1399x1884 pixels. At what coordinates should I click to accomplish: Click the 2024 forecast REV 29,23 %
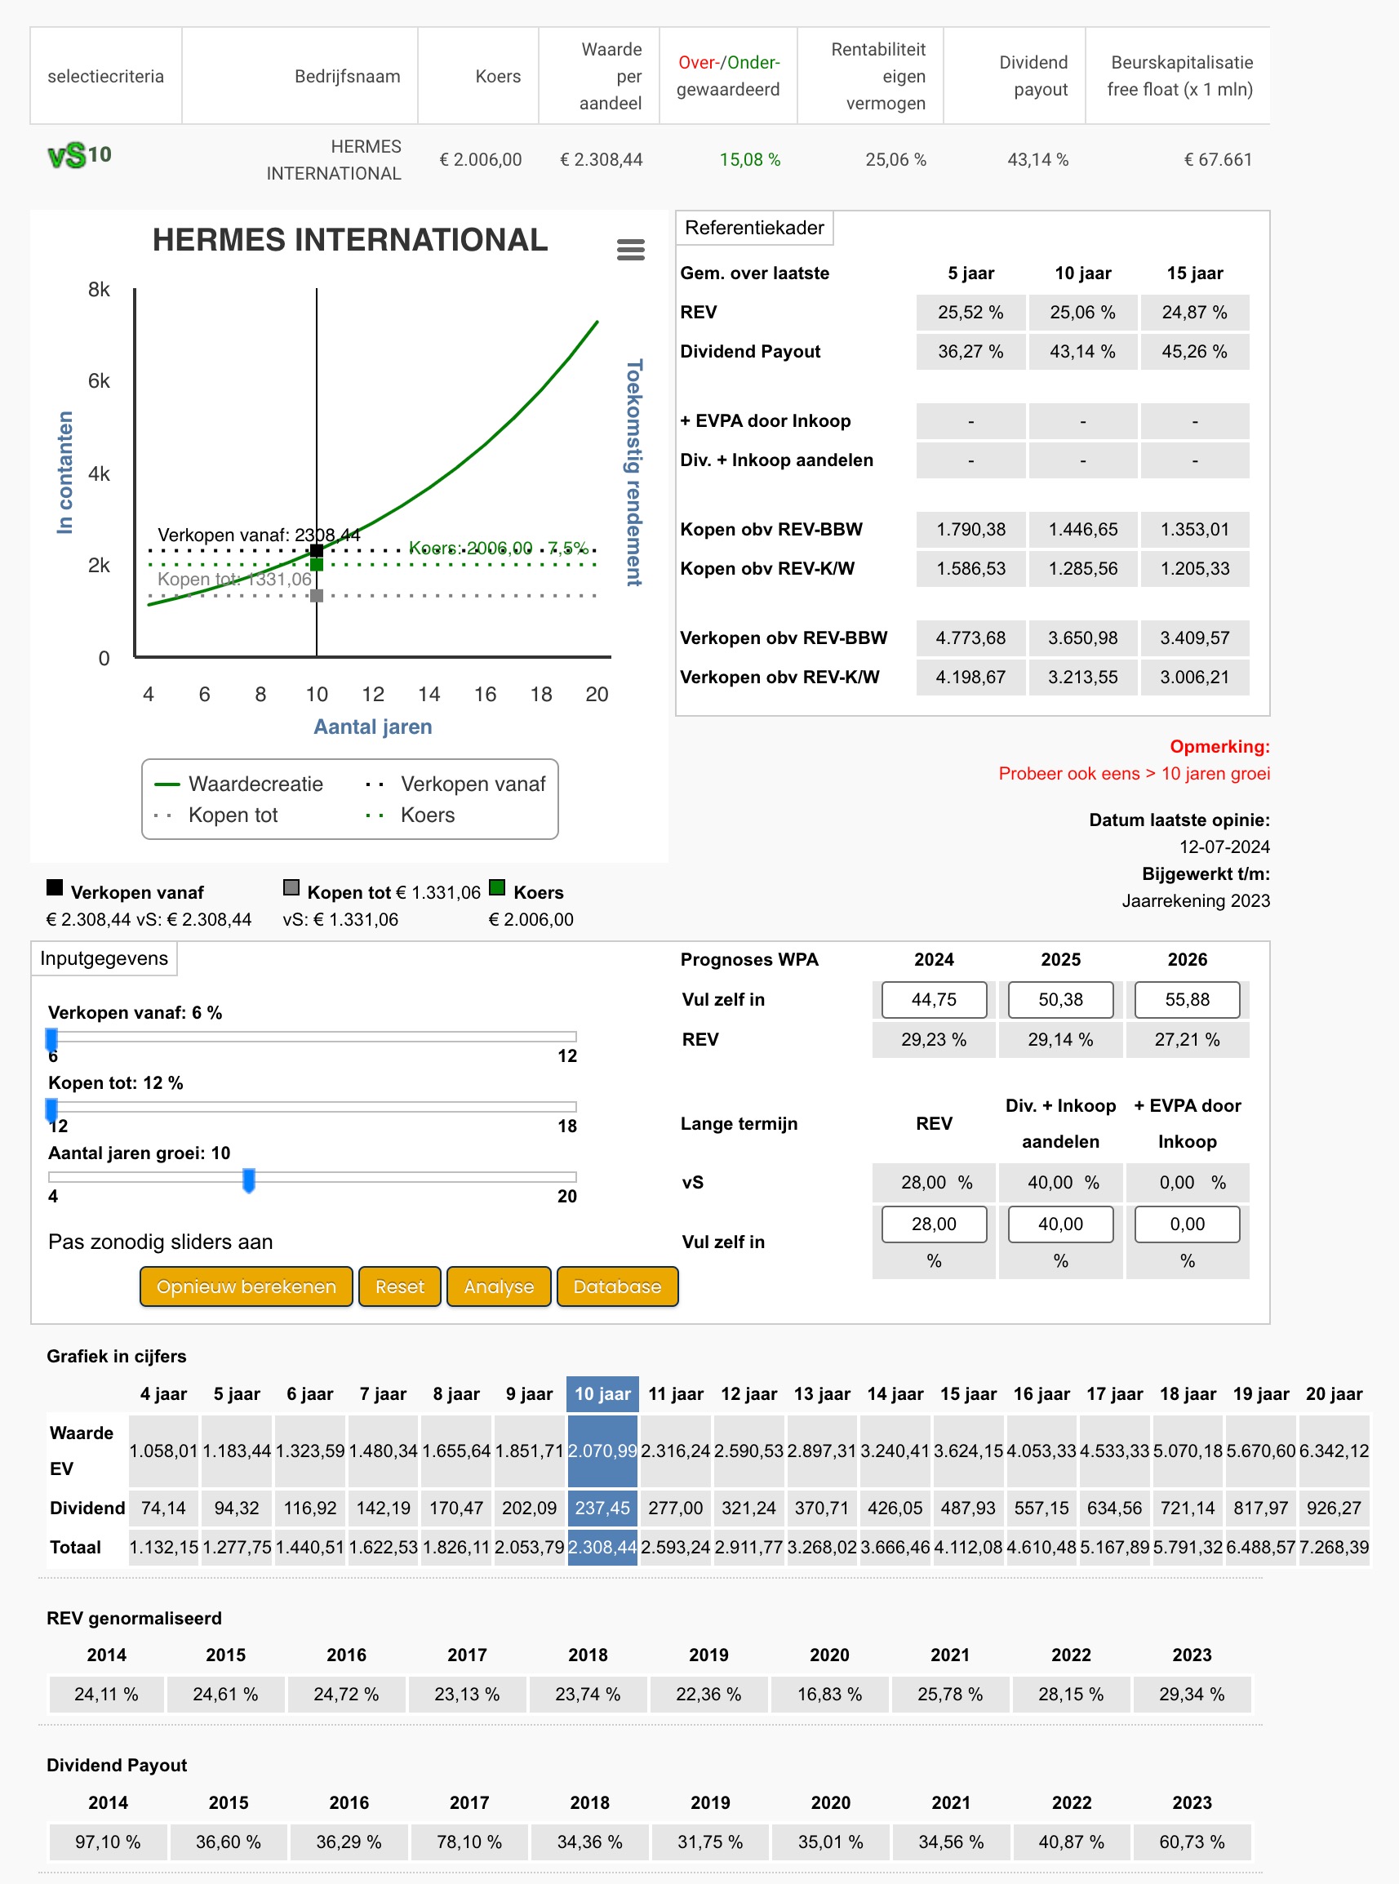933,1040
